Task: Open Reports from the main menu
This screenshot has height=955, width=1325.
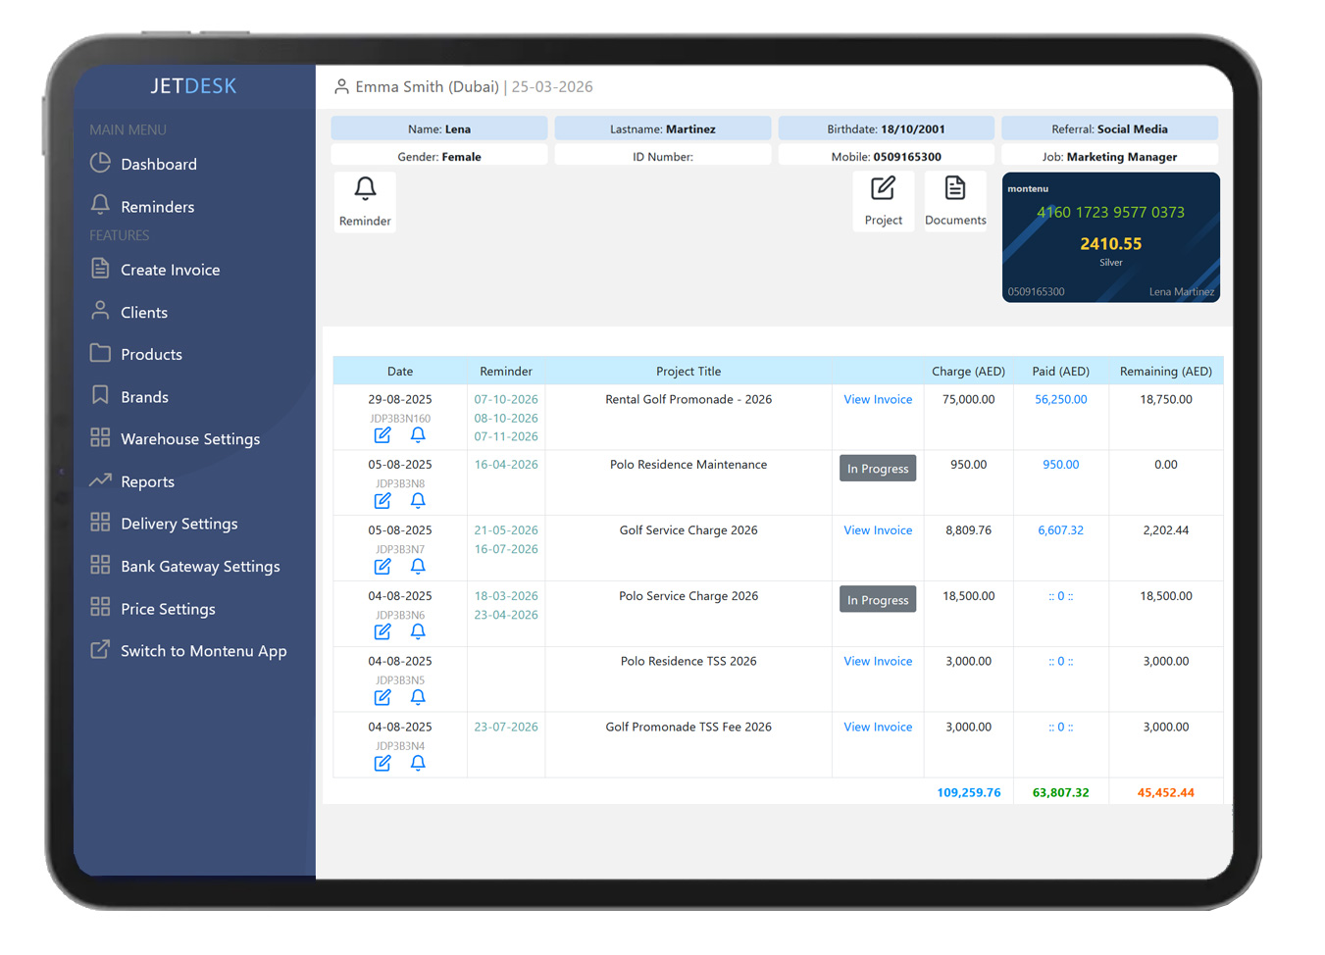Action: pos(147,482)
